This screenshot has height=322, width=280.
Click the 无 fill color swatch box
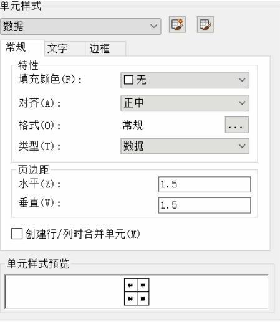point(128,80)
